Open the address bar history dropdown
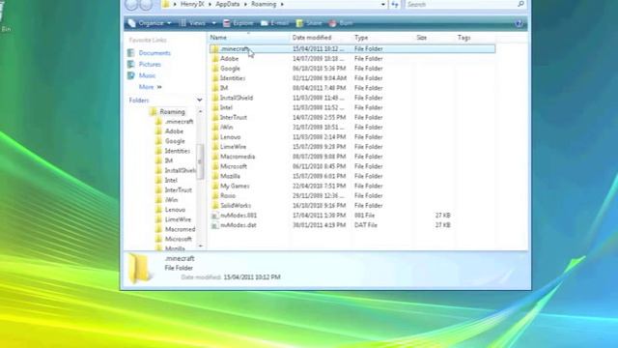 (383, 4)
